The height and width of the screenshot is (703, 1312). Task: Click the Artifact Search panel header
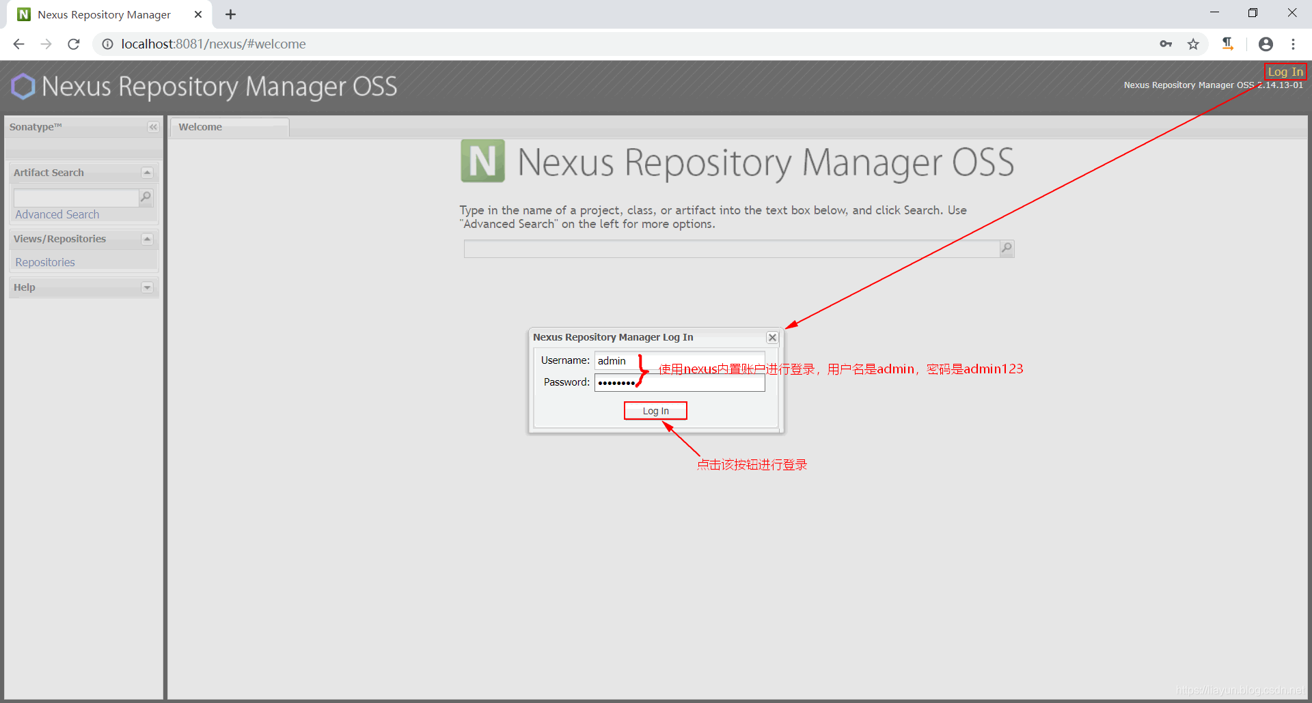tap(83, 173)
